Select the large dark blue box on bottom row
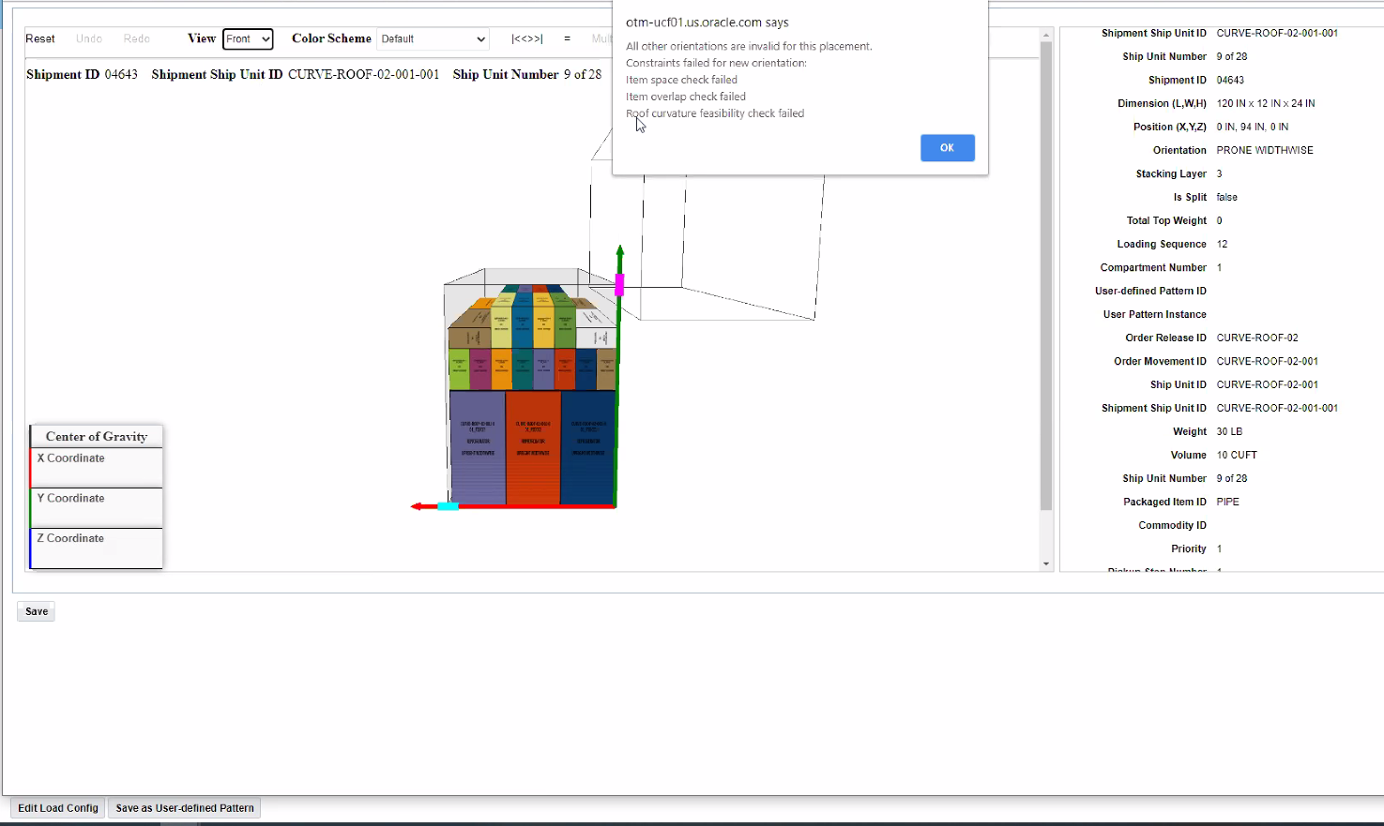This screenshot has height=826, width=1384. point(587,448)
